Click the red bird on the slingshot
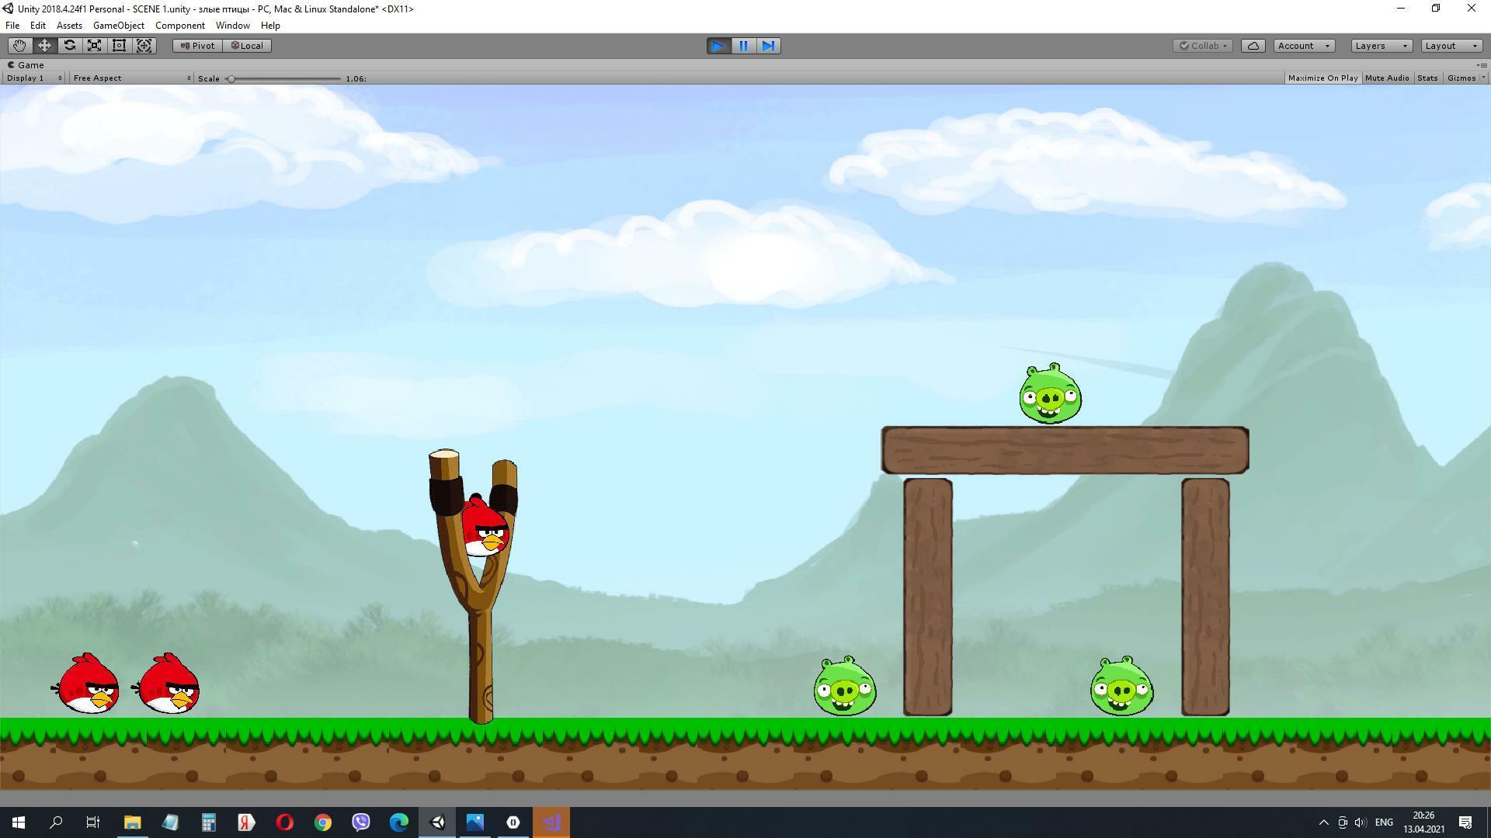The height and width of the screenshot is (838, 1491). tap(485, 528)
